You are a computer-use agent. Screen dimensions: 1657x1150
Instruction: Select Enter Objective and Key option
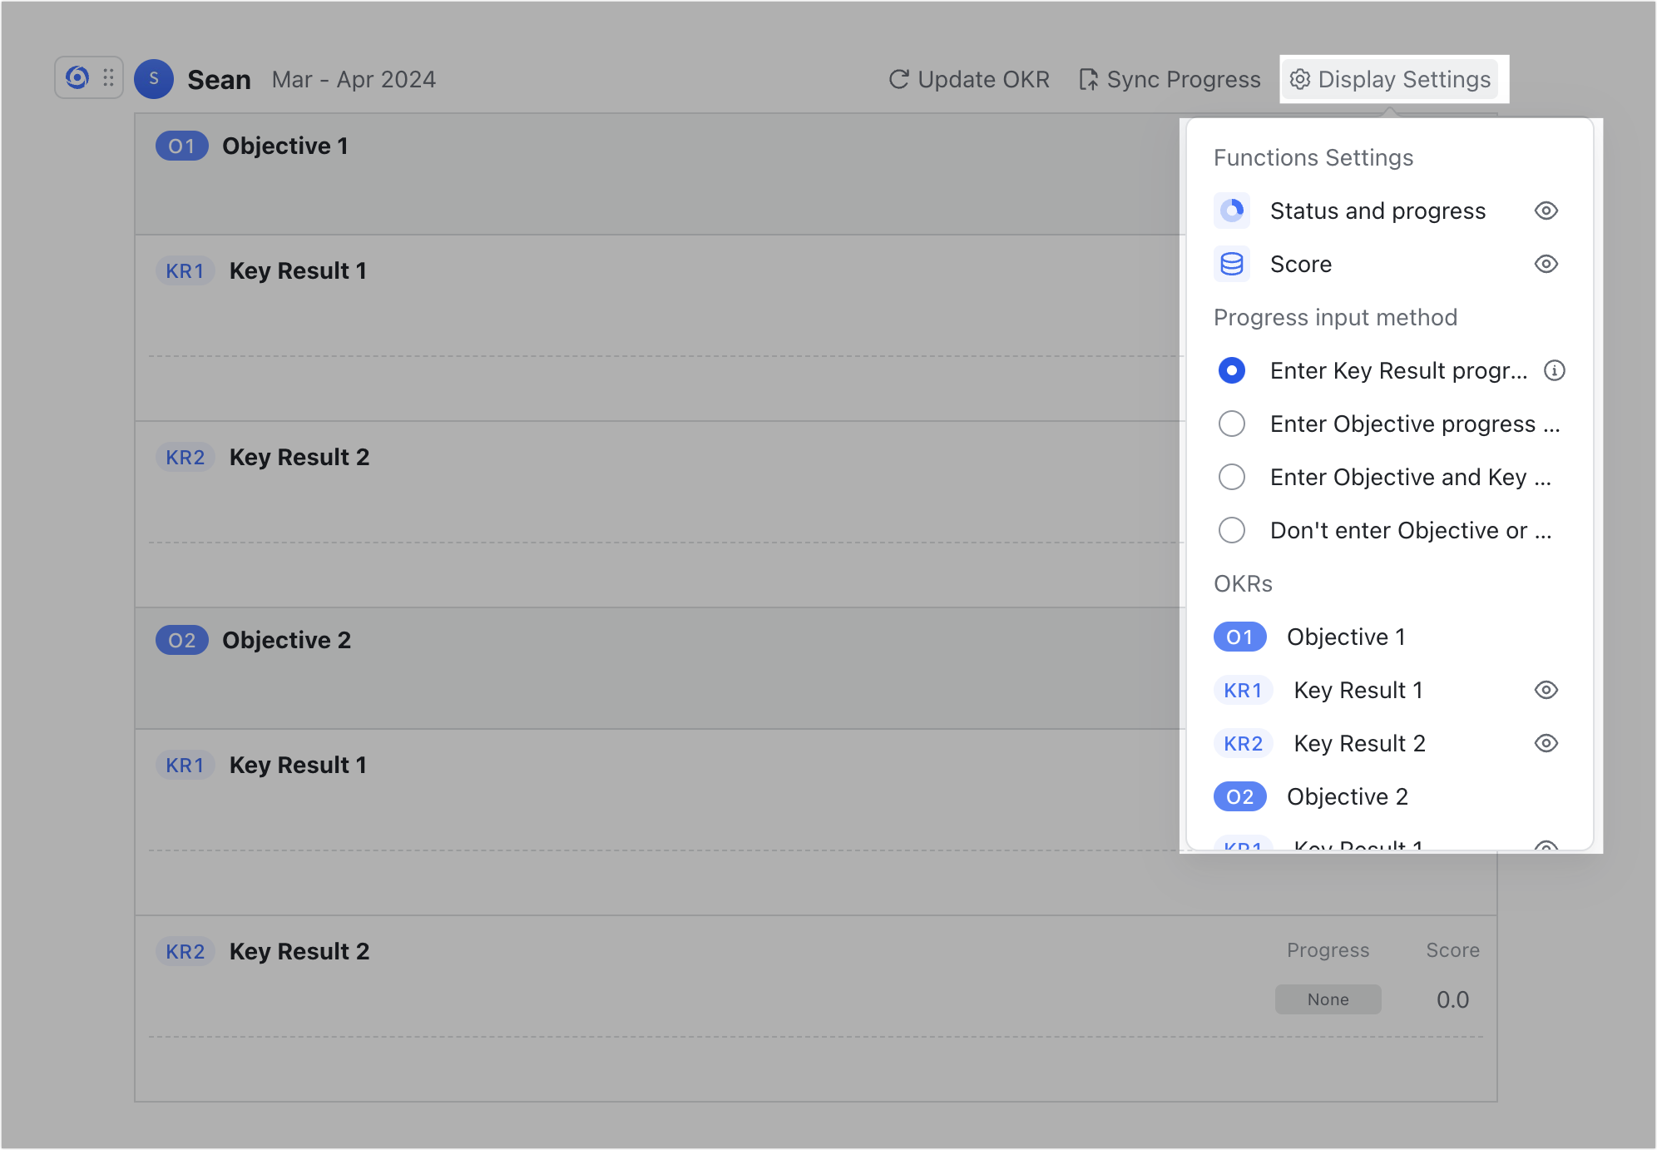tap(1232, 477)
